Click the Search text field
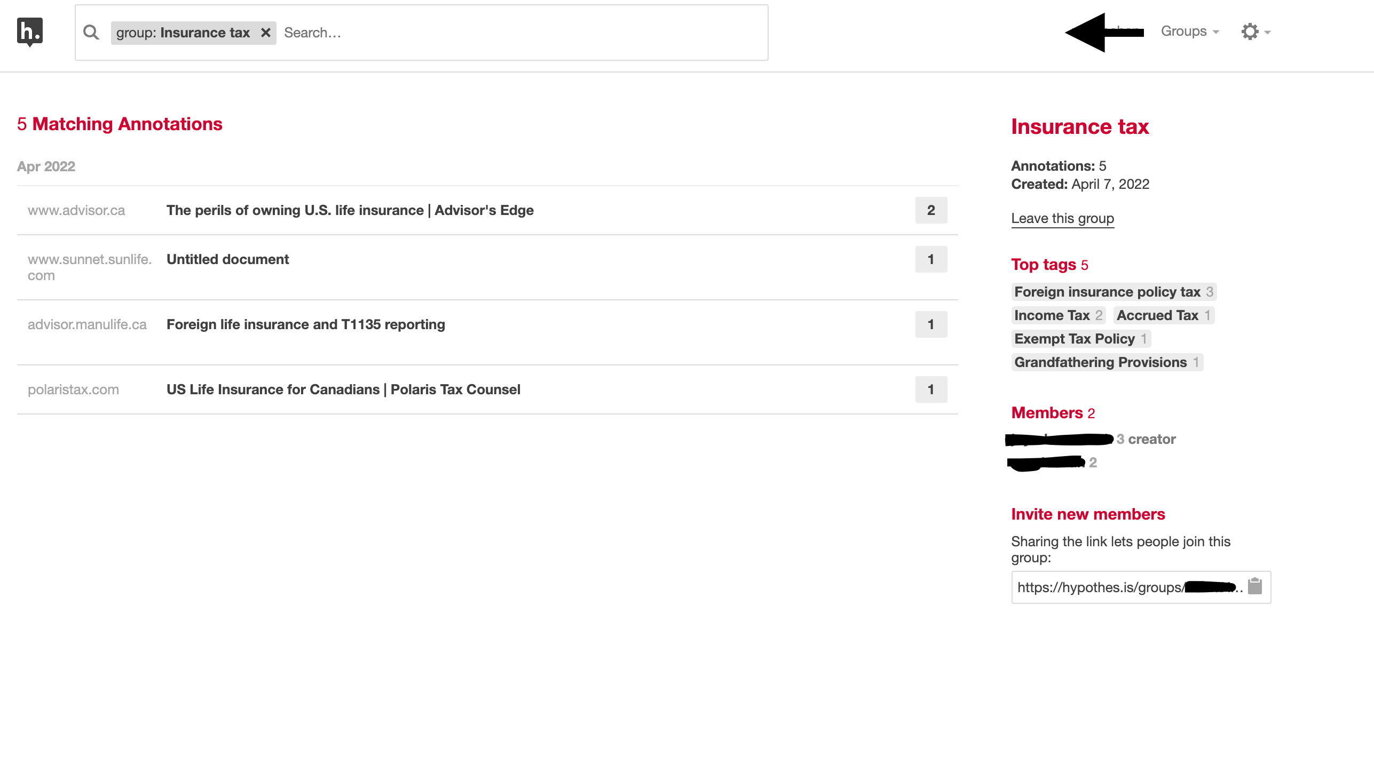The height and width of the screenshot is (781, 1374). tap(520, 33)
